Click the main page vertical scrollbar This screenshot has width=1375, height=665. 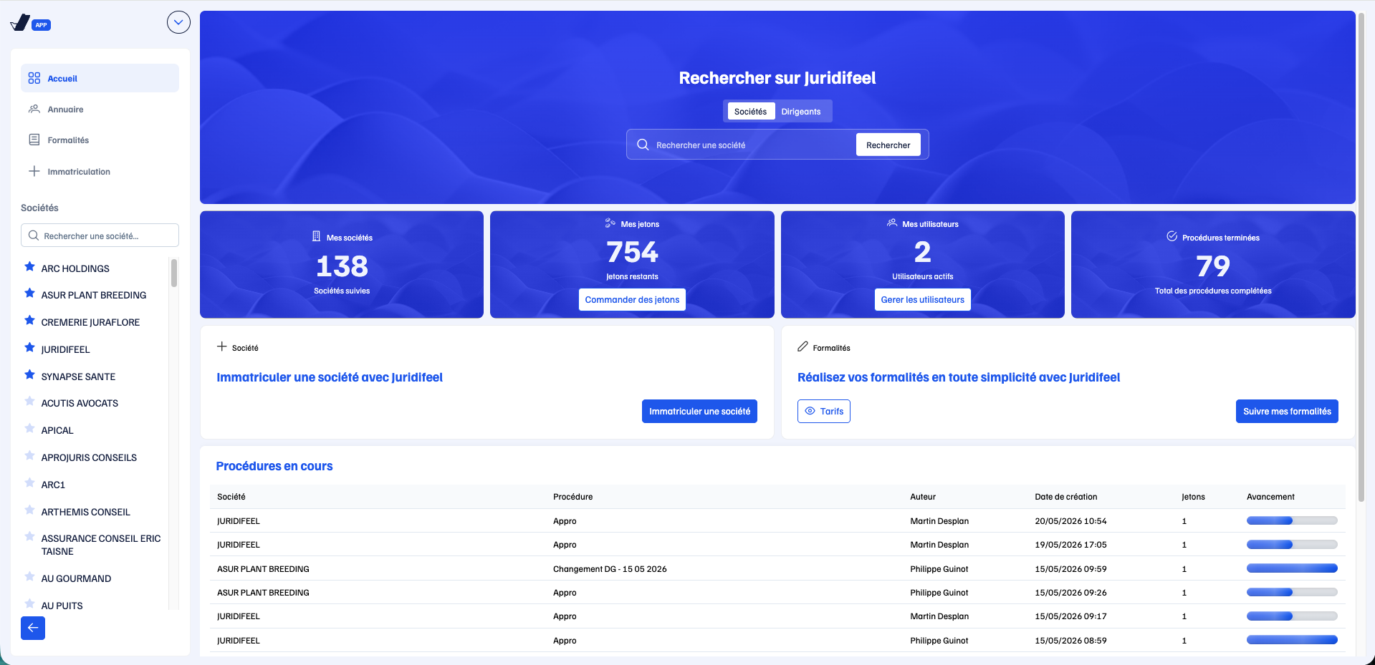click(x=1361, y=258)
